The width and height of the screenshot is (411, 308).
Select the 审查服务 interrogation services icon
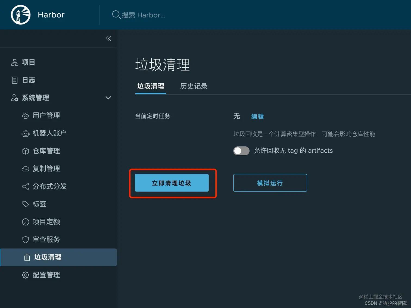point(26,240)
